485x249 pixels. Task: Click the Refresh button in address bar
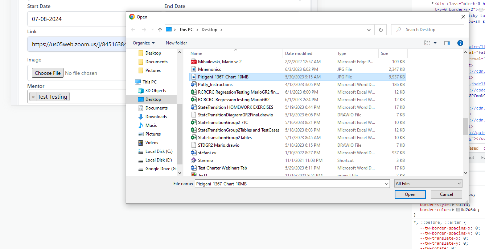[381, 30]
